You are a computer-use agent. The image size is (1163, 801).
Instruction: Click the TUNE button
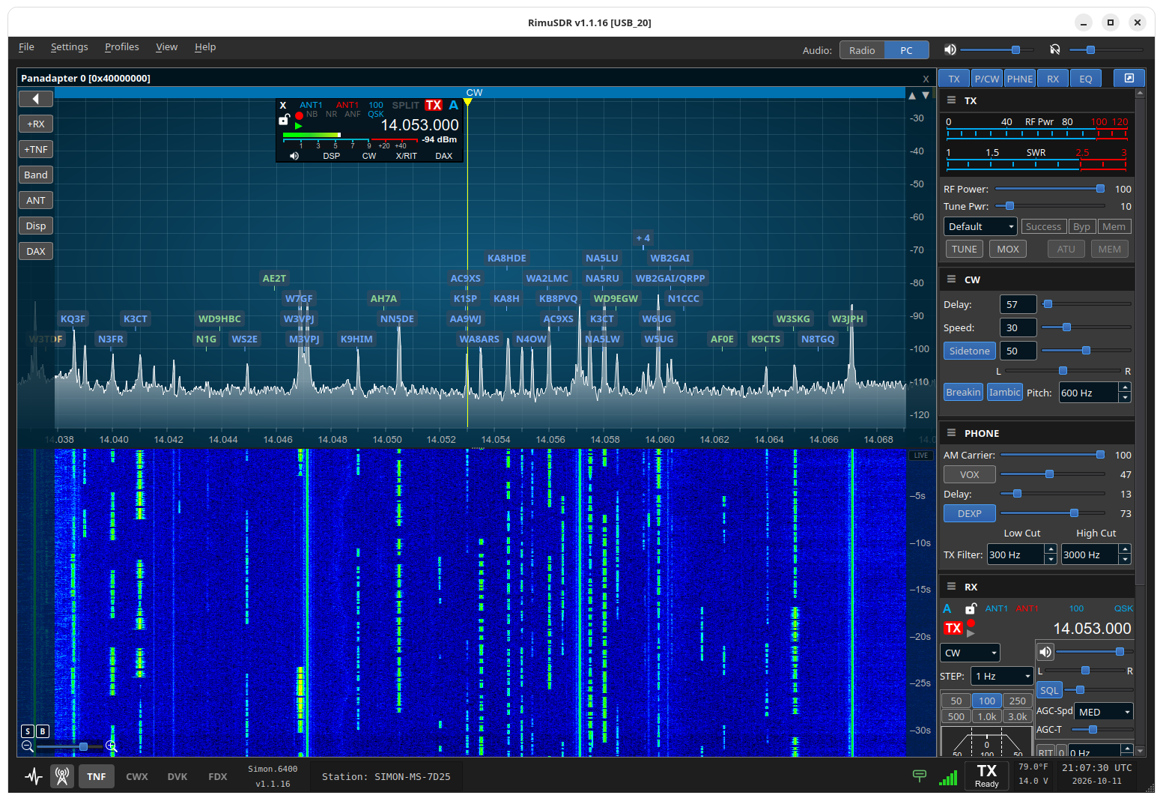[965, 249]
